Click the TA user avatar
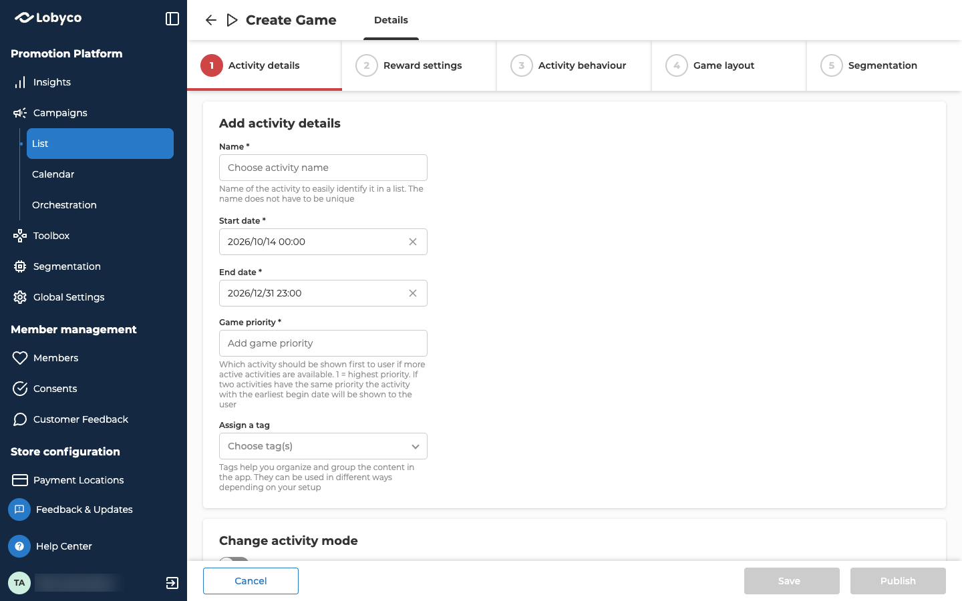Image resolution: width=962 pixels, height=601 pixels. click(x=19, y=583)
